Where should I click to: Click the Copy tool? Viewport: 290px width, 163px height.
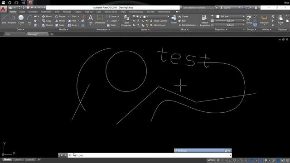(x=47, y=21)
